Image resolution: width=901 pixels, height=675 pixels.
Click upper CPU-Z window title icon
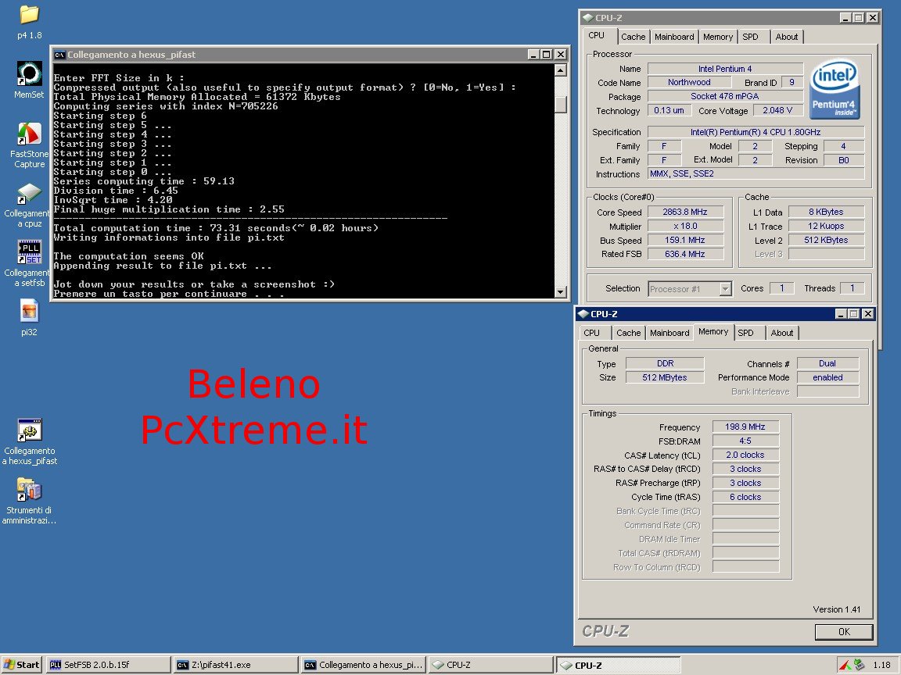588,18
